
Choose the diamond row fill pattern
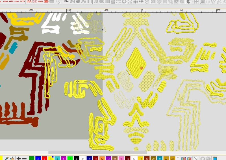(x=142, y=2)
